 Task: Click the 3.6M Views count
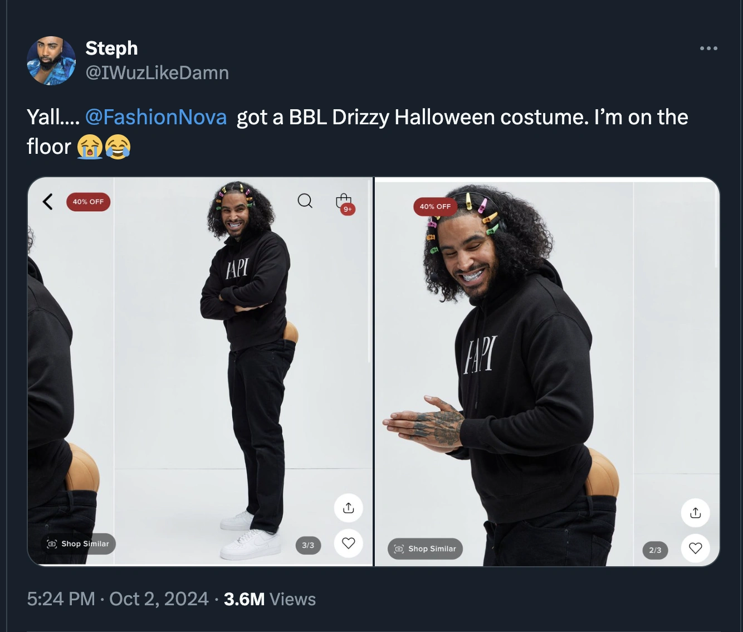(x=270, y=599)
